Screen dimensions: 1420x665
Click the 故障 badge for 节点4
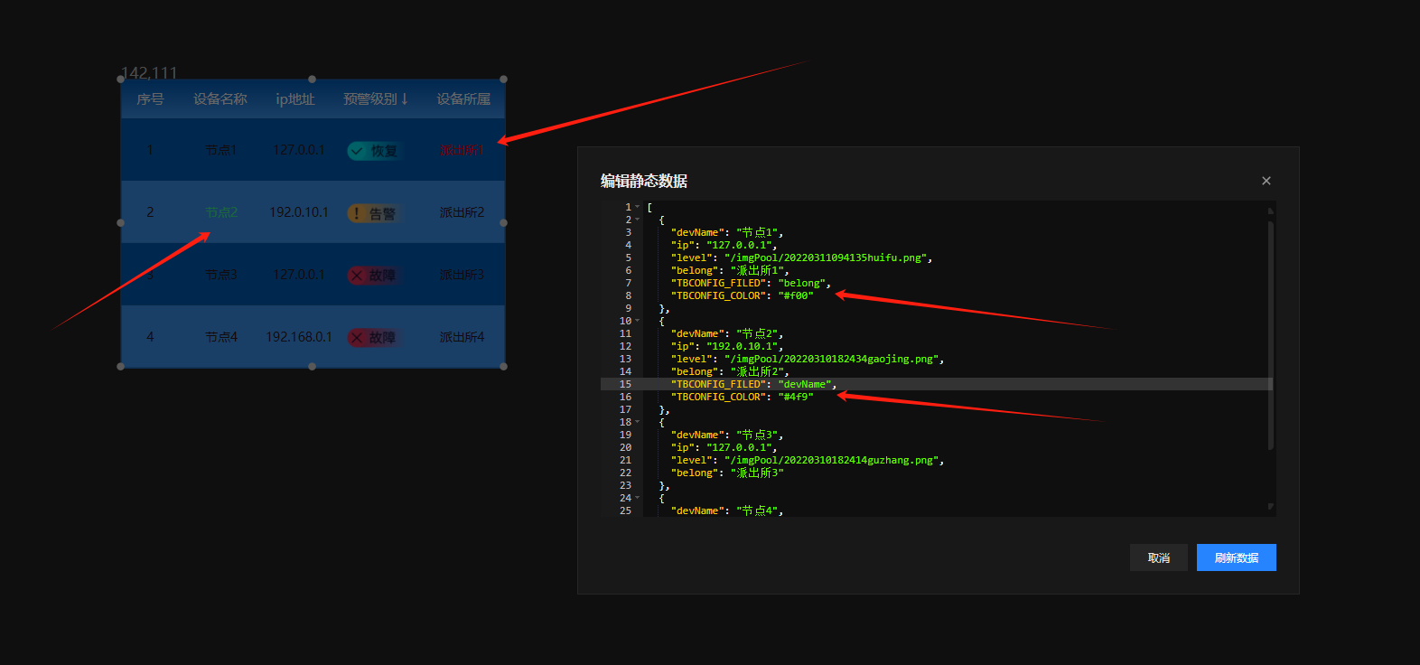(x=373, y=338)
